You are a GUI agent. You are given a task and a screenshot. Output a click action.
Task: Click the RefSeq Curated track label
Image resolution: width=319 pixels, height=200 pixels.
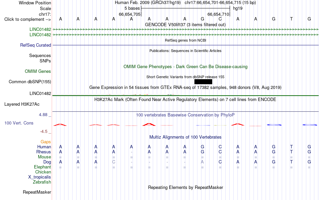[35, 45]
